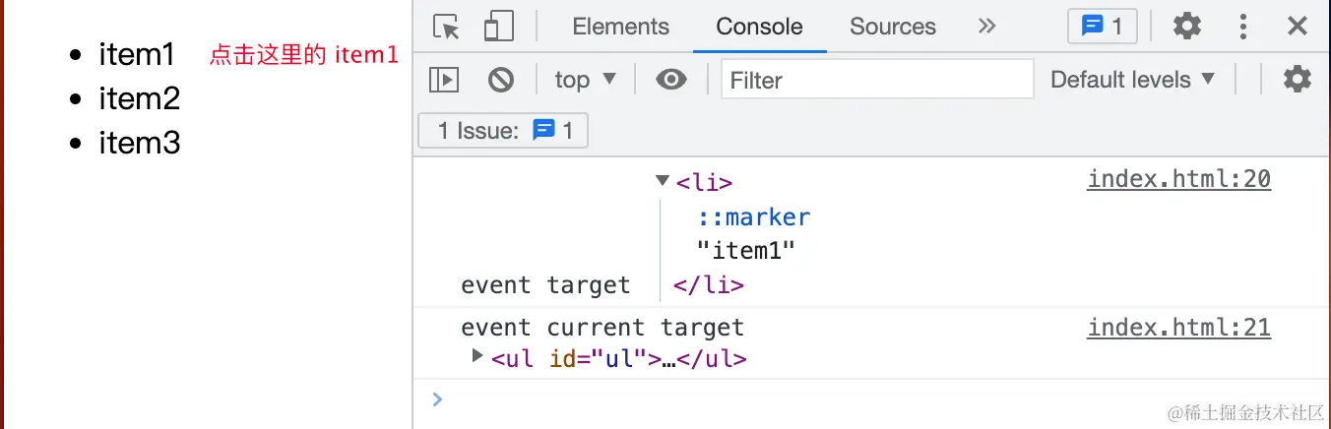This screenshot has height=429, width=1331.
Task: Close the DevTools panel
Action: [x=1298, y=27]
